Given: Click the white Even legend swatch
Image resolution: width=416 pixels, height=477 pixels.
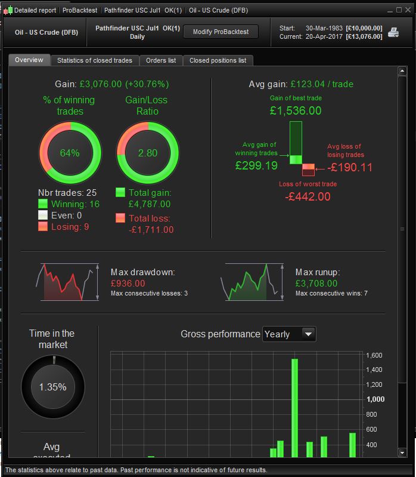Looking at the screenshot, I should point(43,215).
